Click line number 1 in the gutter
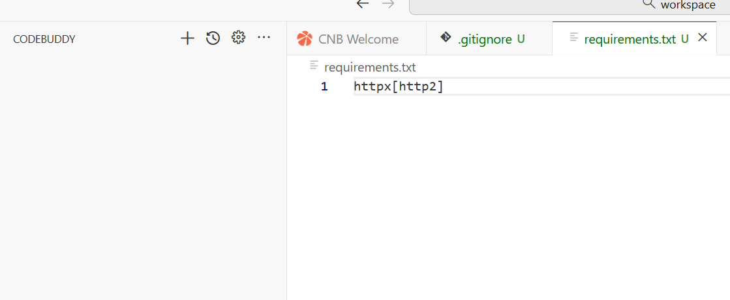Screen dimensions: 730x300 click(324, 87)
